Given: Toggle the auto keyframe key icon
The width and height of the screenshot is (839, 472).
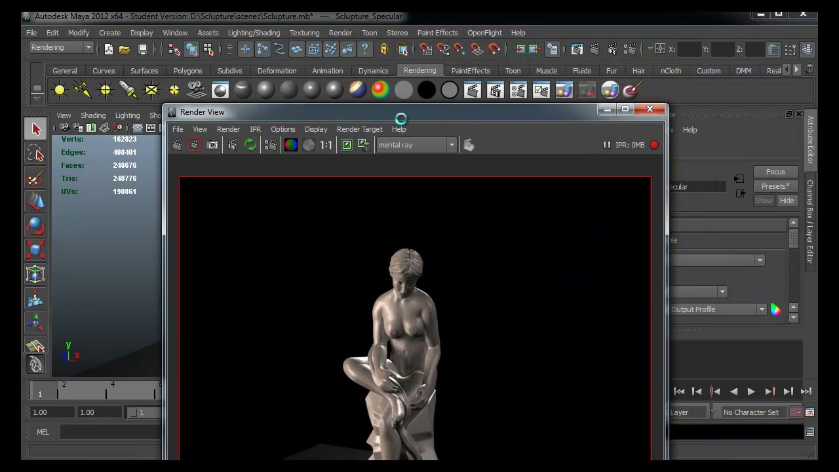Looking at the screenshot, I should 795,412.
